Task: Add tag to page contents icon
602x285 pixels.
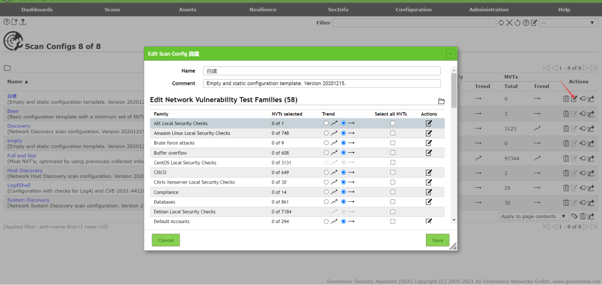Action: click(x=574, y=216)
